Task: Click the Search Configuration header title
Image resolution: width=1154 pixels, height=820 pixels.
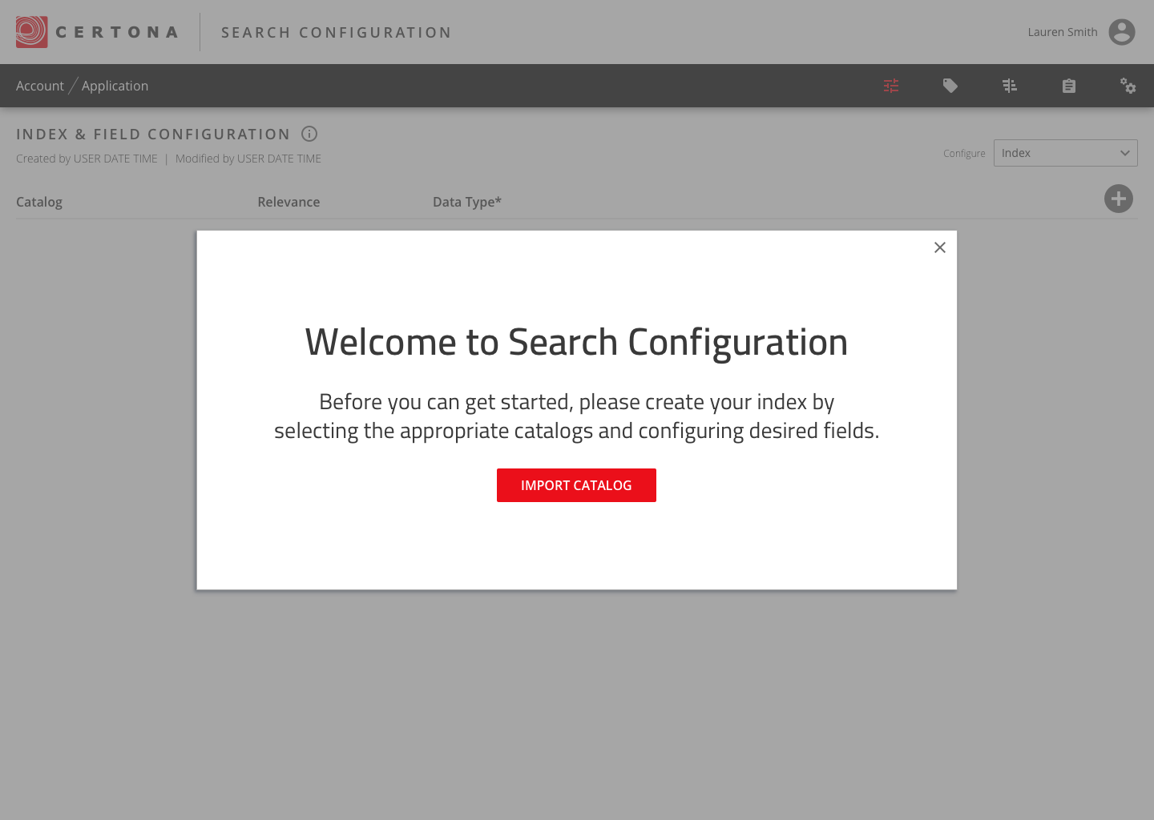Action: pos(337,32)
